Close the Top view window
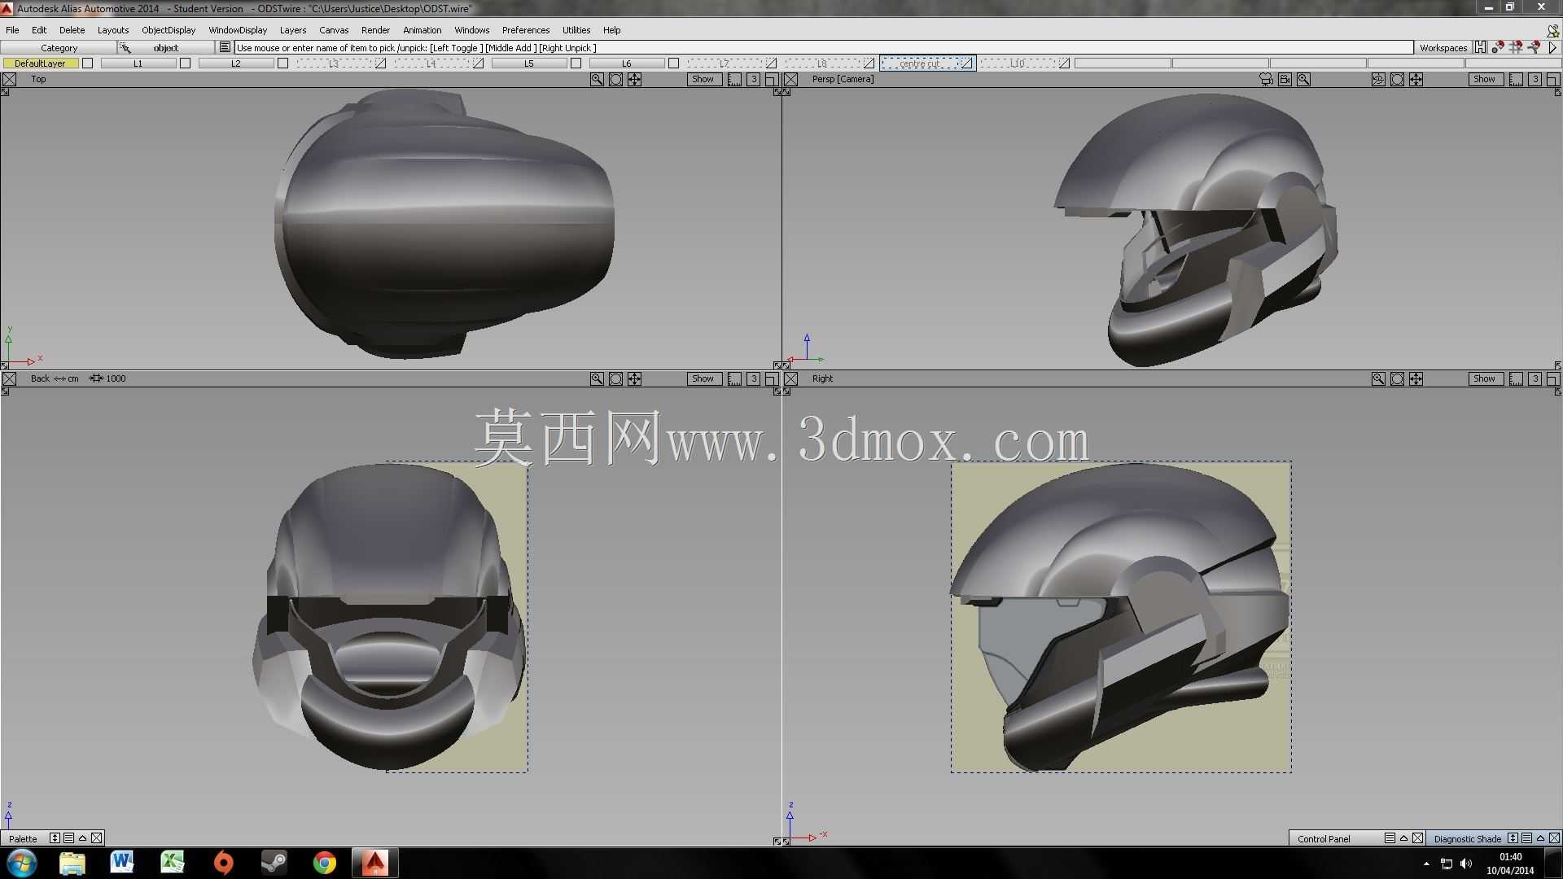 point(9,80)
